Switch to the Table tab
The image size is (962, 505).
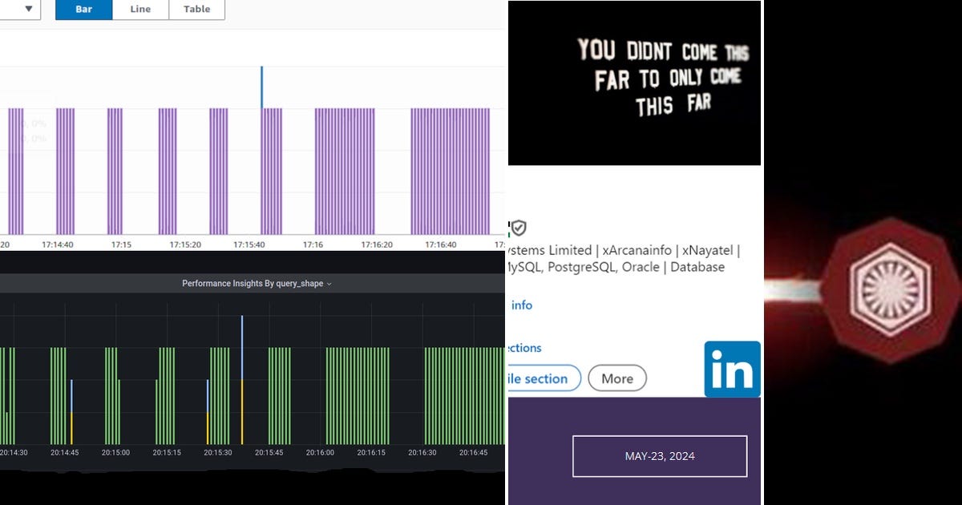tap(197, 10)
